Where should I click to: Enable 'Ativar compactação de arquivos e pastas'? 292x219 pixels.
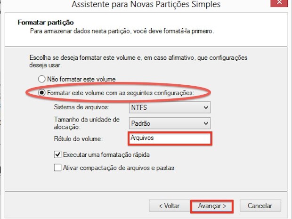tap(58, 167)
